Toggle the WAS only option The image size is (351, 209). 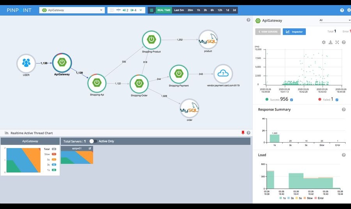pos(112,10)
